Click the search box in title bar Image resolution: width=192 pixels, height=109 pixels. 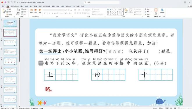pos(102,2)
